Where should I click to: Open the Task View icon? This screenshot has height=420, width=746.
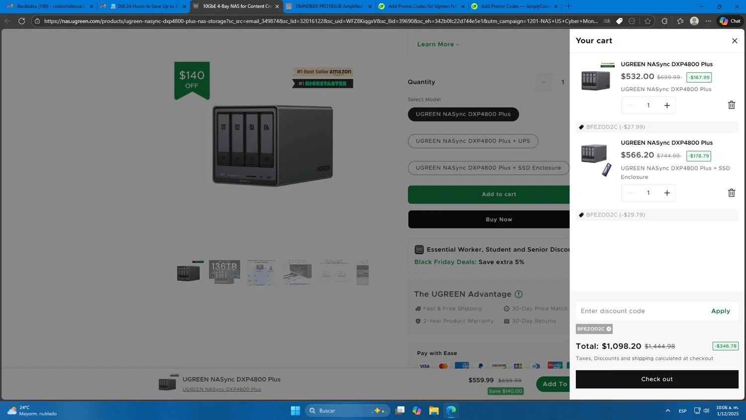[x=400, y=411]
